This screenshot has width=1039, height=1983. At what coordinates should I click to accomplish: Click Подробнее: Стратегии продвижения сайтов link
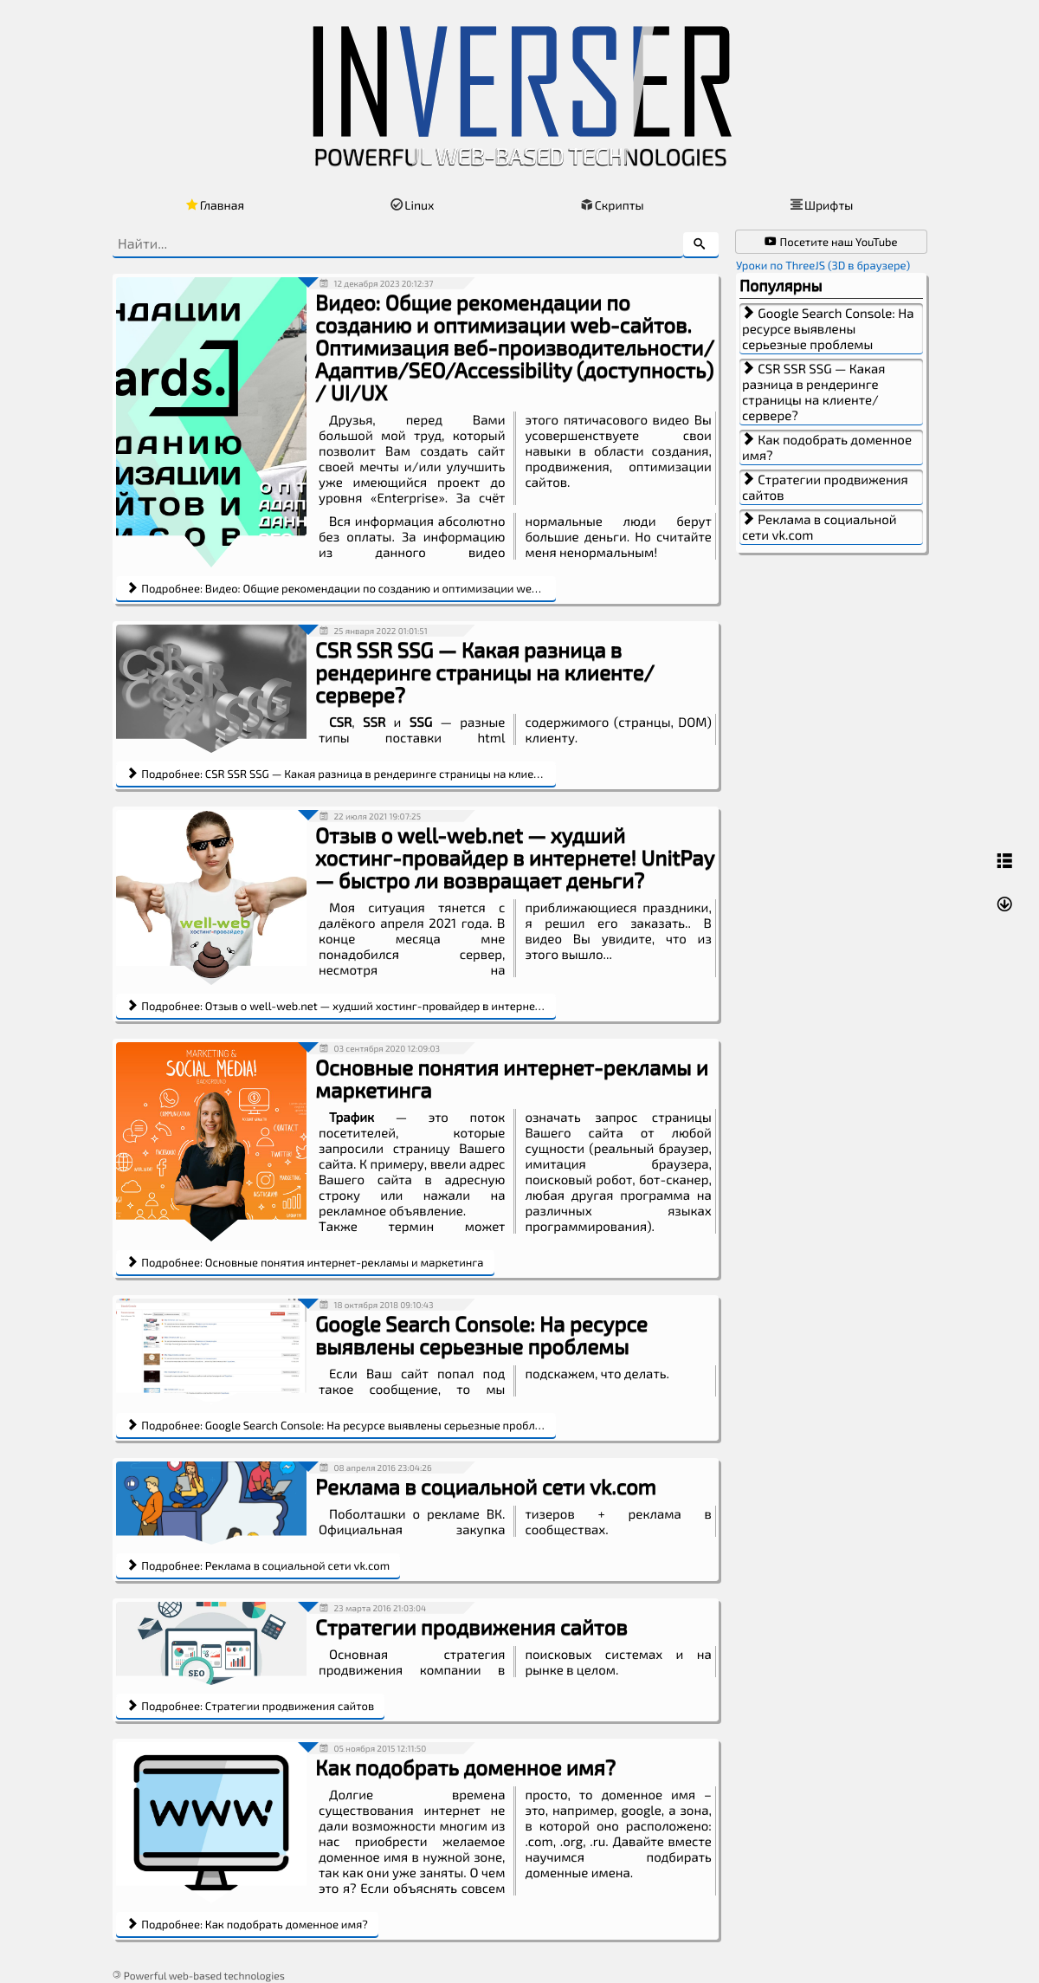pyautogui.click(x=250, y=1707)
